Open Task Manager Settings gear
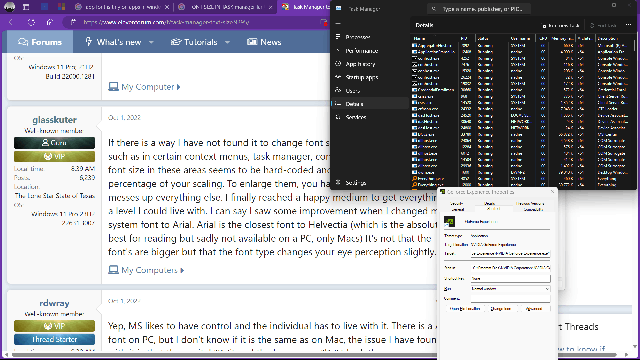Image resolution: width=640 pixels, height=360 pixels. point(338,182)
